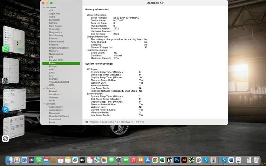266x166 pixels.
Task: Click Hardware in the bottom path bar
Action: [x=127, y=122]
